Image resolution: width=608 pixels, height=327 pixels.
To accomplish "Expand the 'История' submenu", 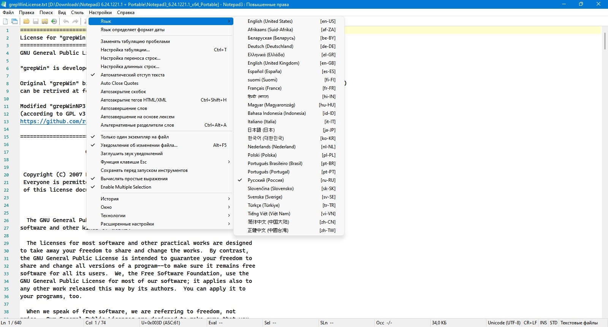I will pos(160,199).
